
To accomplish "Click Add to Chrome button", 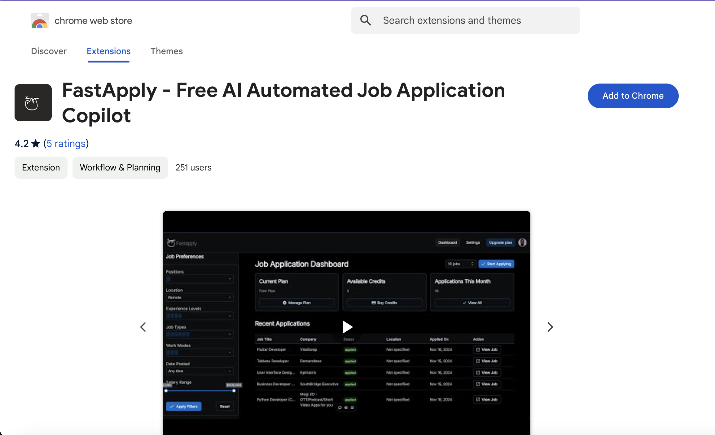I will click(633, 95).
